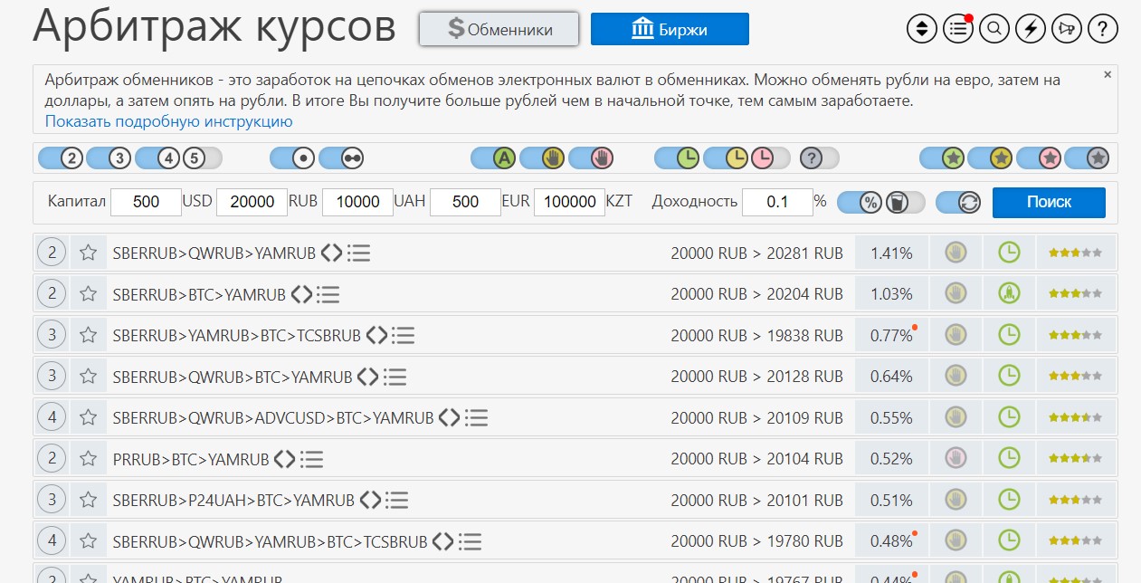Open the list icon with red dot
The height and width of the screenshot is (583, 1141).
point(958,29)
